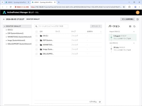This screenshot has height=106, width=142.
Task: Bookmark this page with the star icon
Action: click(x=124, y=7)
